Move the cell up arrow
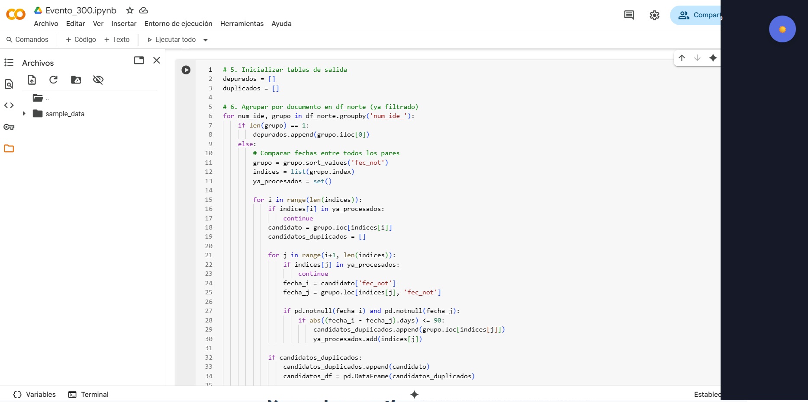808x402 pixels. [x=682, y=58]
